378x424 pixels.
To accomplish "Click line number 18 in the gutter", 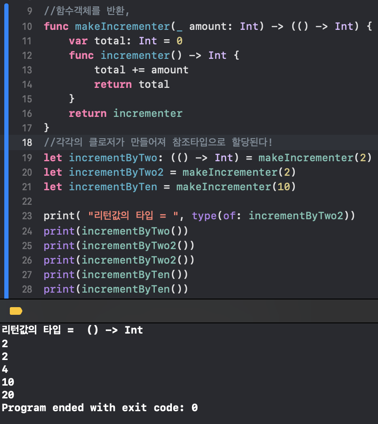I will (x=27, y=142).
